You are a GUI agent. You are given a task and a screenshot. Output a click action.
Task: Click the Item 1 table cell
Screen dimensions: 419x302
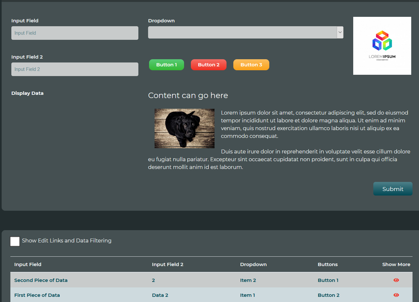coord(248,295)
